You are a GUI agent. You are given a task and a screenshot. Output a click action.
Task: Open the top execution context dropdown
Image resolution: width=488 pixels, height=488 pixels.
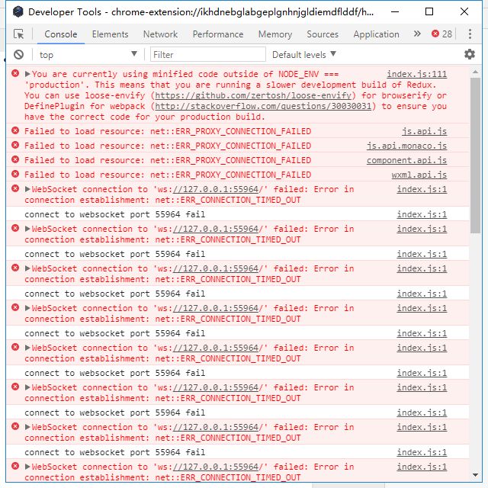tap(88, 55)
